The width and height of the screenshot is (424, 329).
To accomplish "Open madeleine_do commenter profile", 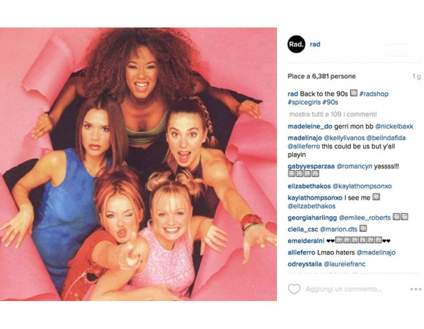I will pos(310,127).
